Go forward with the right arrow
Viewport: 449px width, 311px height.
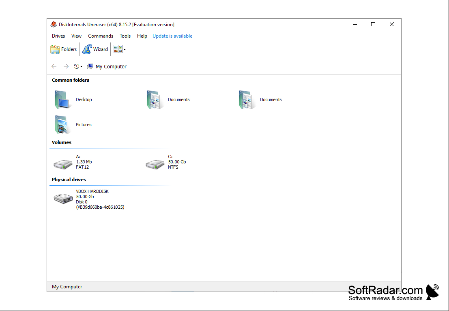click(x=66, y=67)
